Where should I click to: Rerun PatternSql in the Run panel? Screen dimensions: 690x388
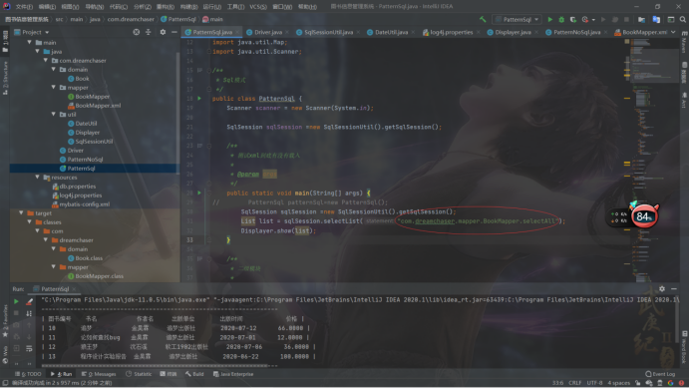coord(16,301)
